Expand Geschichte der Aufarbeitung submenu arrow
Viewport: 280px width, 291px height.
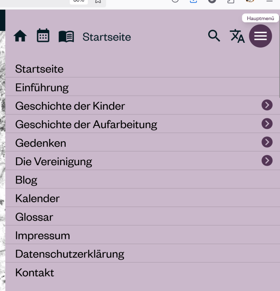(267, 124)
